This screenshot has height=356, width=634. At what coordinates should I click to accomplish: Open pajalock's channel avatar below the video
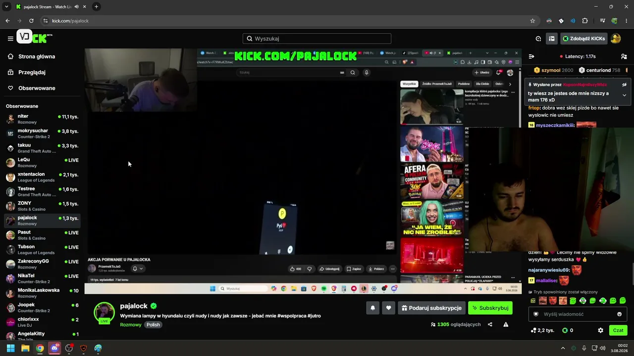coord(105,312)
